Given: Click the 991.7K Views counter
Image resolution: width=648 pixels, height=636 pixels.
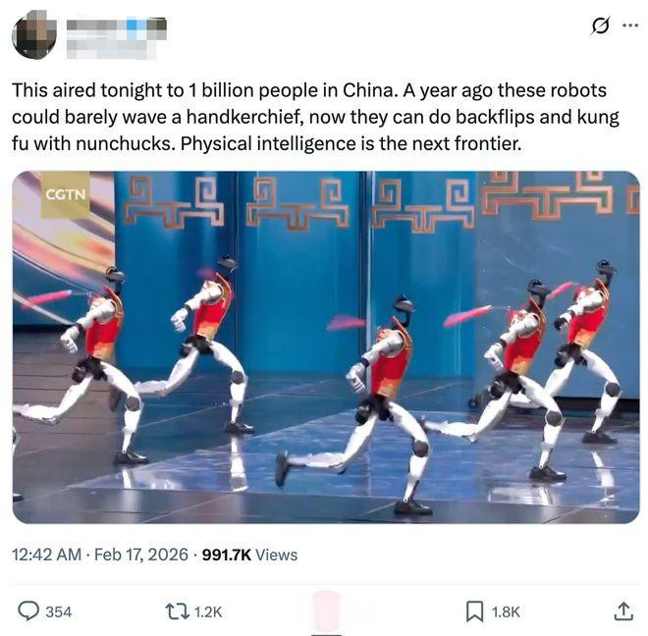Looking at the screenshot, I should coord(249,555).
